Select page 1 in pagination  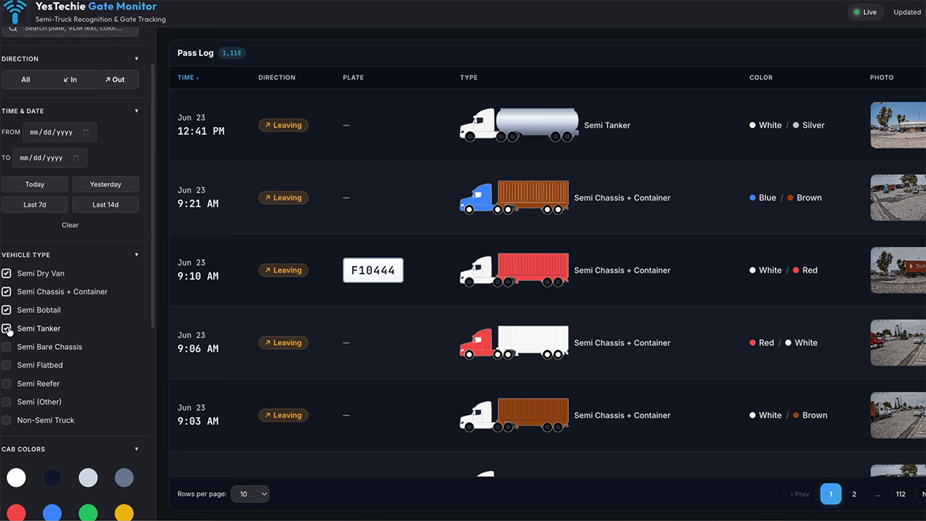831,494
